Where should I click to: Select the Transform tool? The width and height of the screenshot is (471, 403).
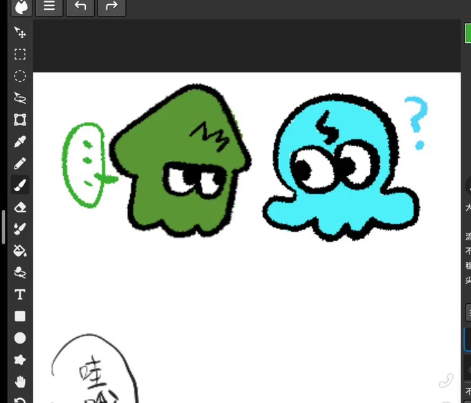tap(20, 120)
